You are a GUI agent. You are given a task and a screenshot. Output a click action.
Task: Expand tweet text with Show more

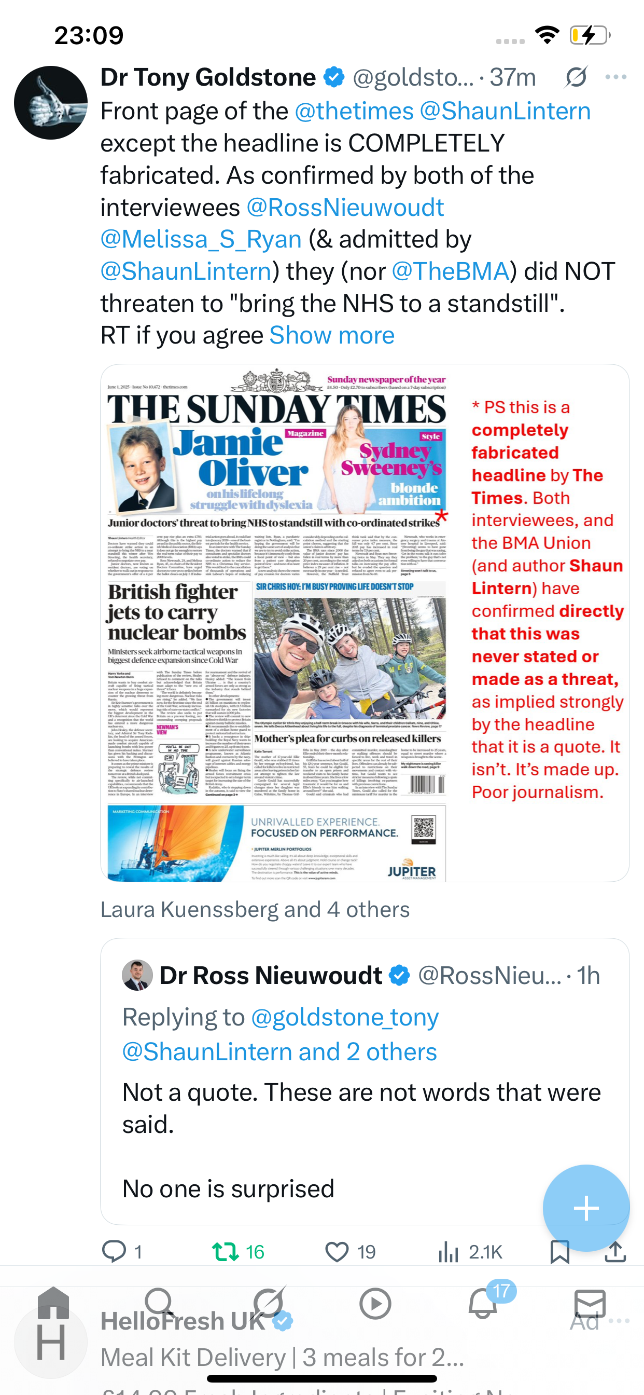[x=332, y=335]
